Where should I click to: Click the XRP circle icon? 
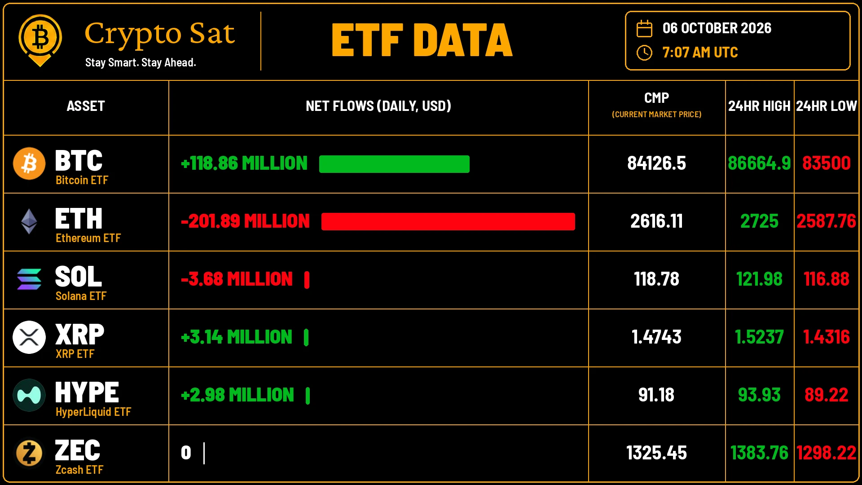29,337
